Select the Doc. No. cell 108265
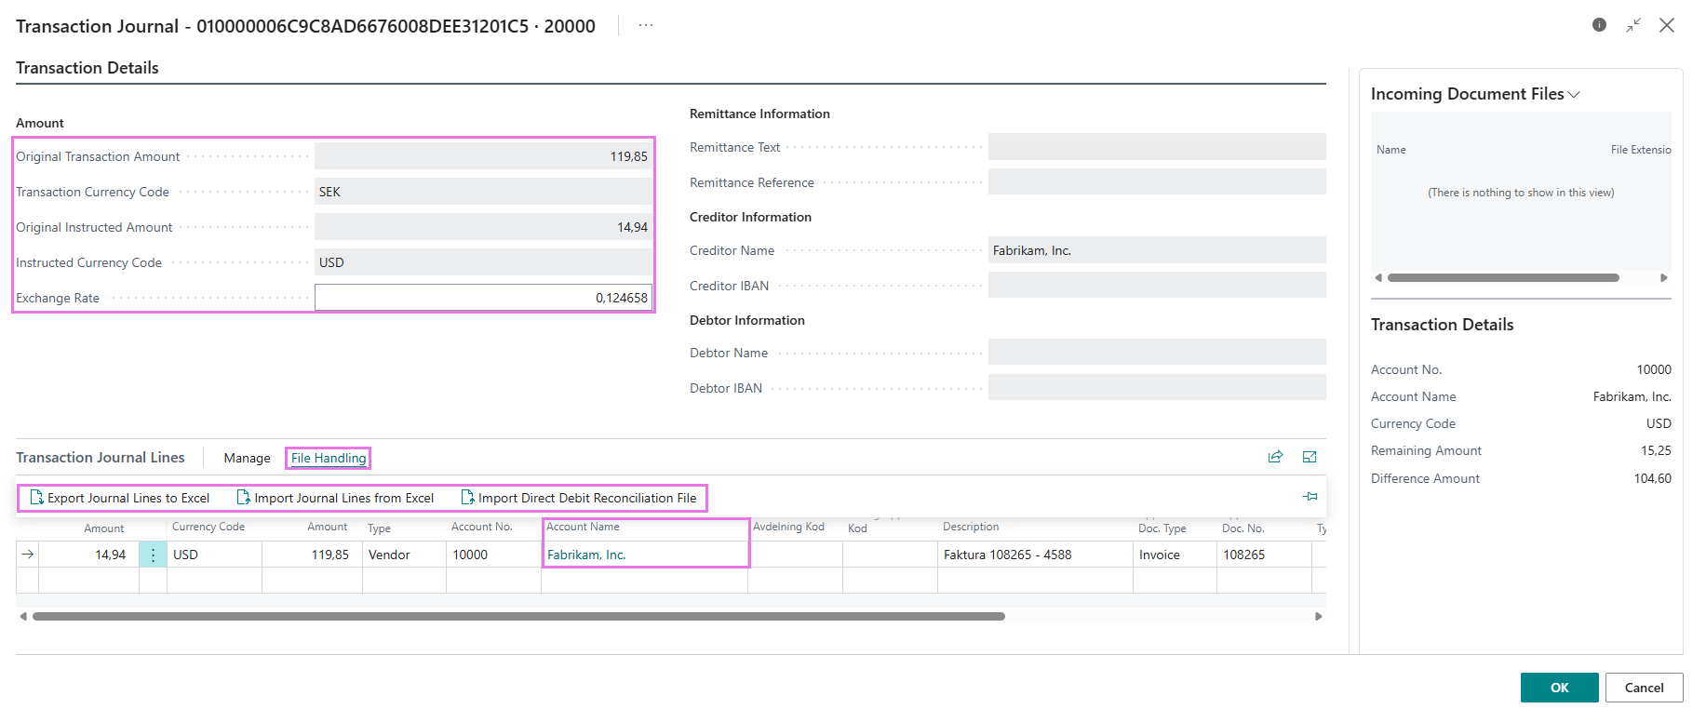The image size is (1706, 722). (1264, 555)
